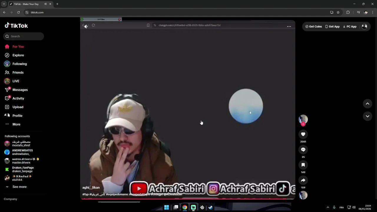Open Chrome profile avatar
Screen dimensions: 377x212
[366, 12]
